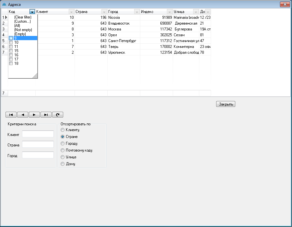Click the Закрыть button
Screen dimensions: 292x227
[x=226, y=104]
